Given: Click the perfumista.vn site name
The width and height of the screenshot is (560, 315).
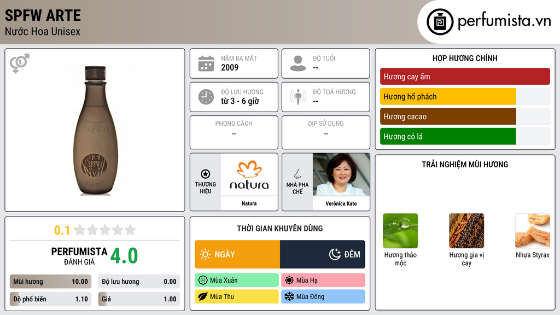Looking at the screenshot, I should pyautogui.click(x=504, y=21).
